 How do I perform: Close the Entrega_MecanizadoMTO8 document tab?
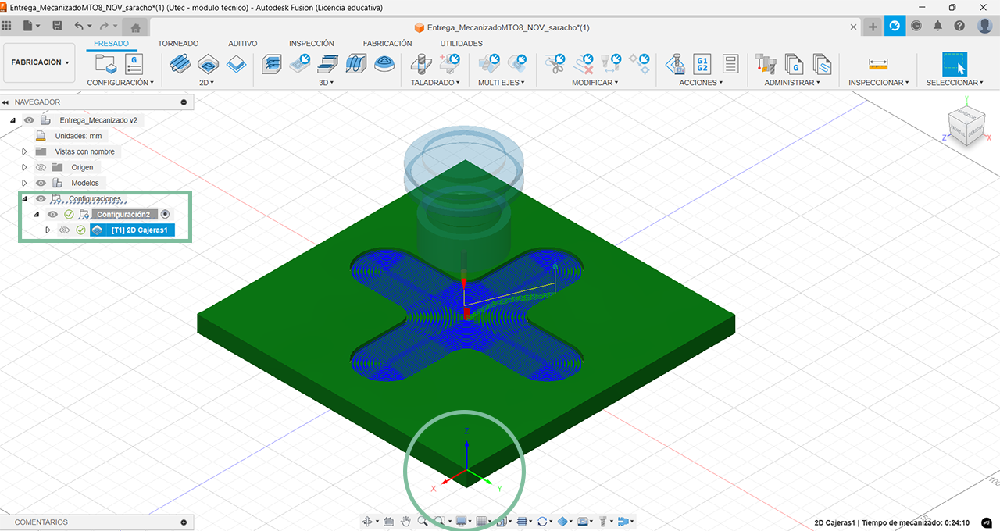point(852,27)
